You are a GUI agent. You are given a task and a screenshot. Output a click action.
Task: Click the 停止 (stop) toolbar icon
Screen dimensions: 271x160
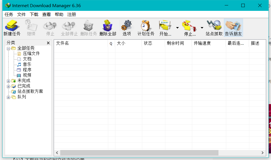coord(50,28)
